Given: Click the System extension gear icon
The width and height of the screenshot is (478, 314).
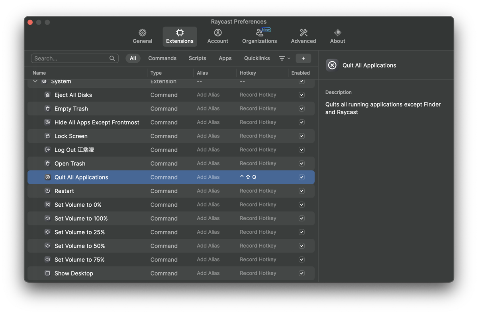Looking at the screenshot, I should 44,81.
